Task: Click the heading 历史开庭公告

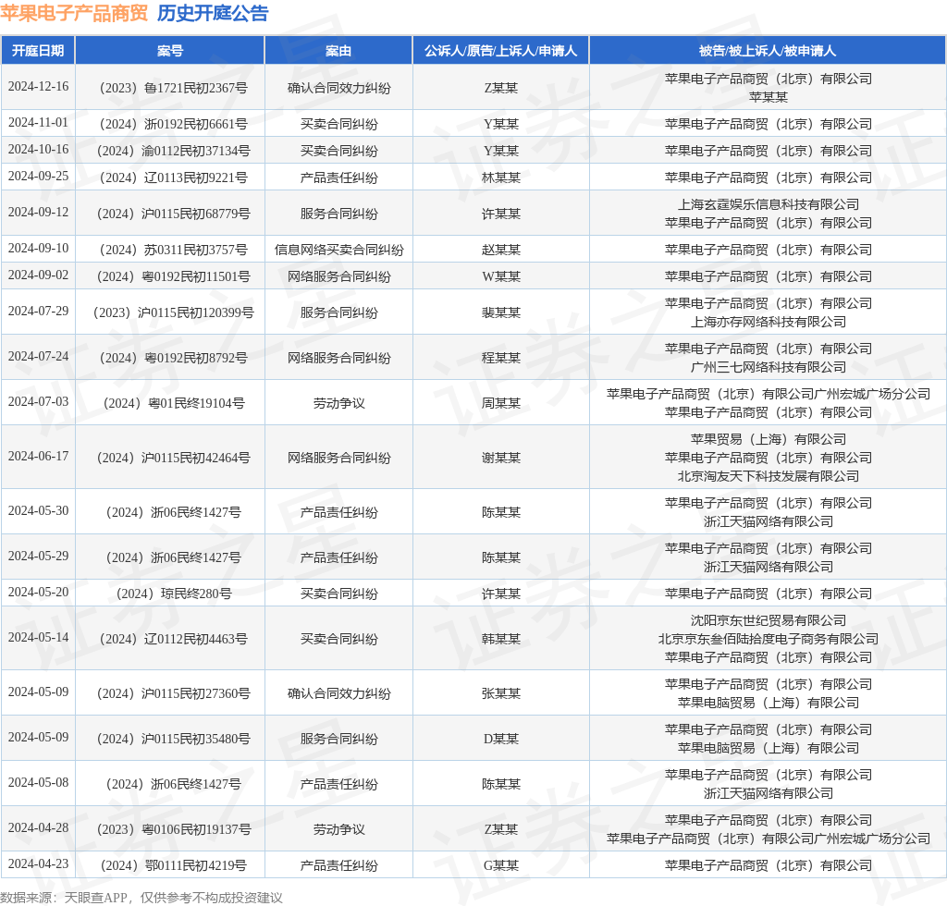Action: pos(213,13)
